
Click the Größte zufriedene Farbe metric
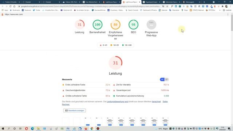[x=86, y=96]
